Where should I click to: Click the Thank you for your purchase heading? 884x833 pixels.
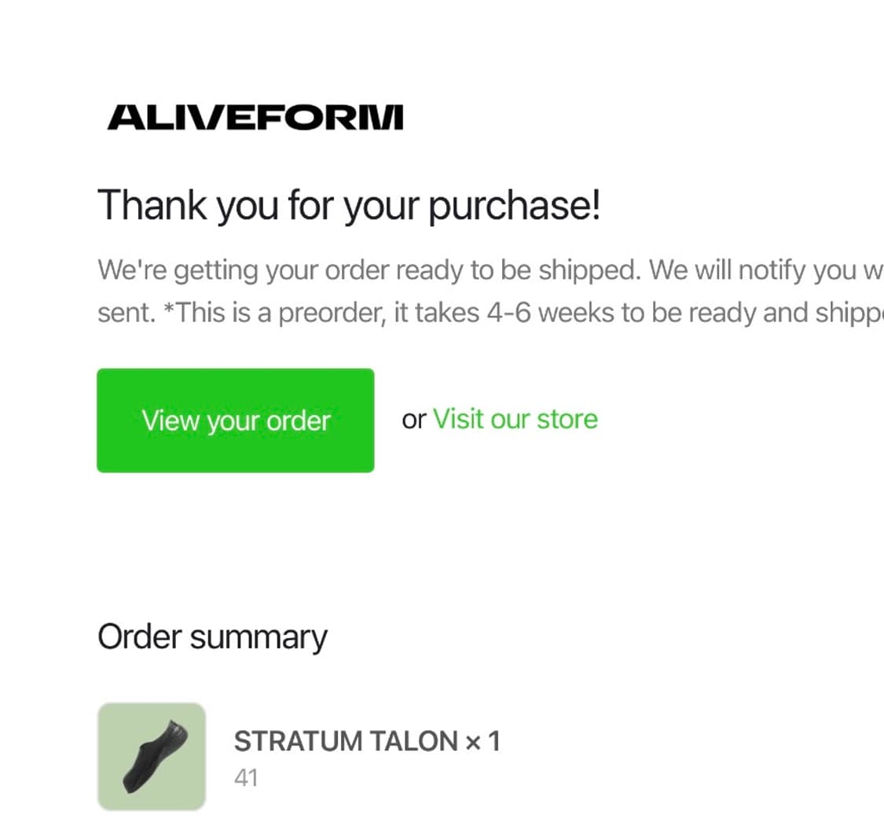point(349,205)
